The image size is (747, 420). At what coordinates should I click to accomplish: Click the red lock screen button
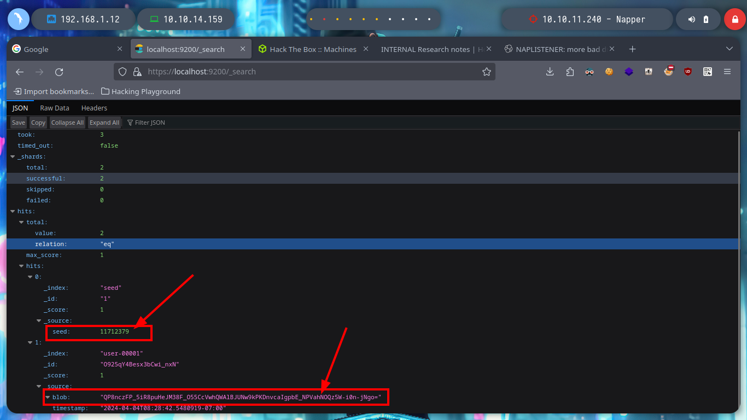[734, 19]
